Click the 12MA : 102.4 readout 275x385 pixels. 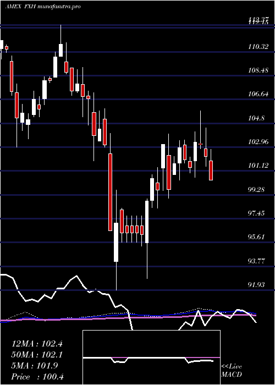point(37,344)
